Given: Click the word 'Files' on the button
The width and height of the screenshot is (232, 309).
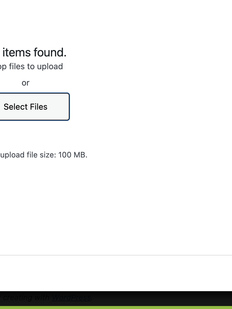Looking at the screenshot, I should (x=38, y=107).
